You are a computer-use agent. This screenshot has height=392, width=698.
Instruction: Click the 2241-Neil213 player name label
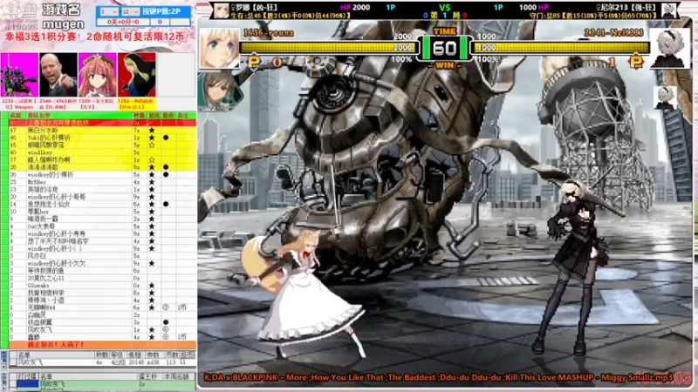pyautogui.click(x=613, y=33)
